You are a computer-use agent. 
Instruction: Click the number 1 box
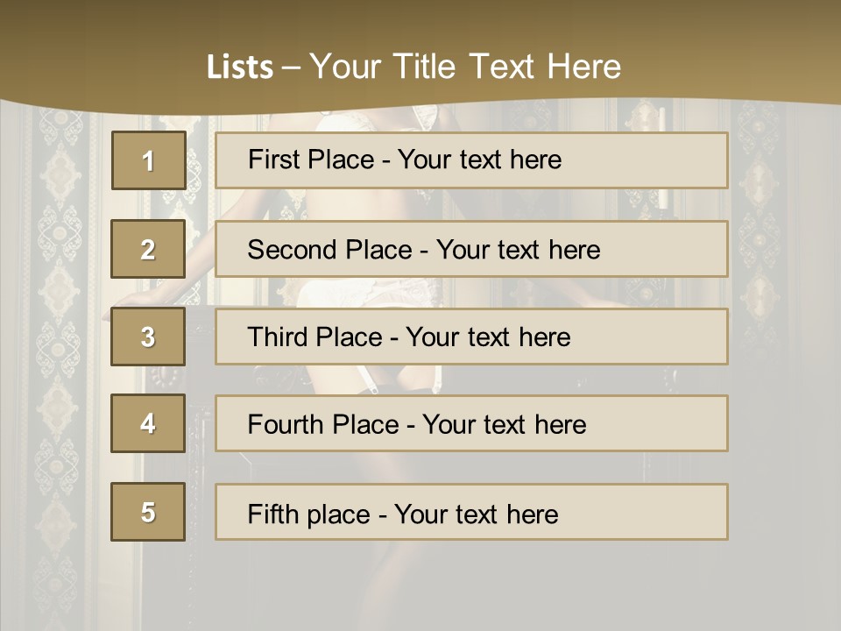pyautogui.click(x=149, y=160)
